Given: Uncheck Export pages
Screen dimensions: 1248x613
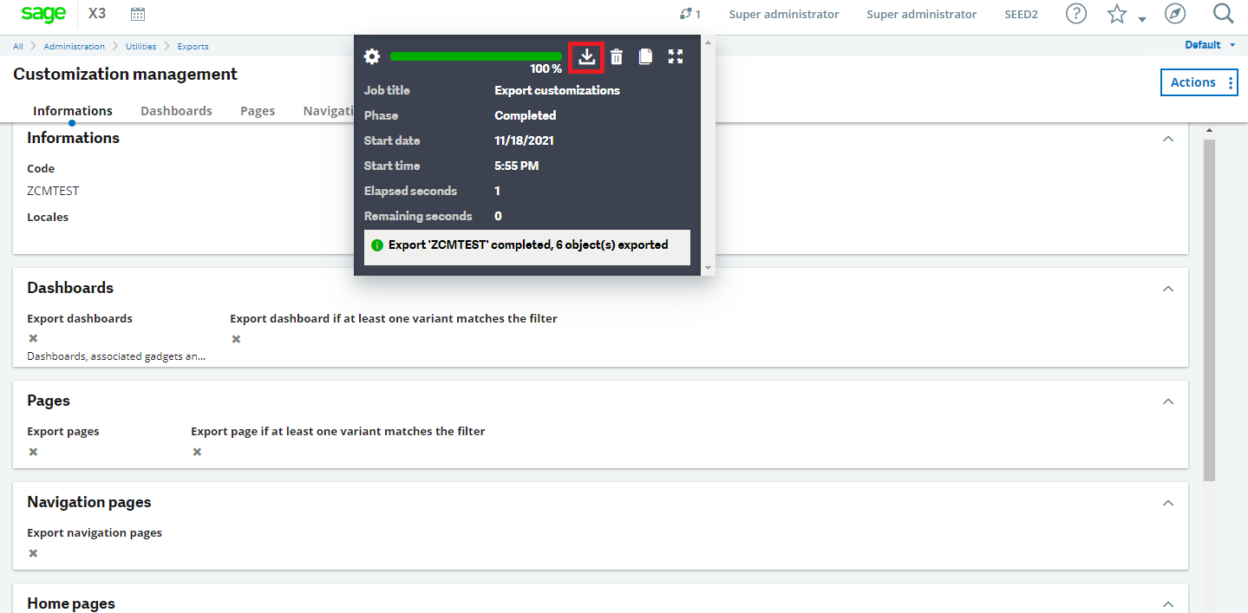Looking at the screenshot, I should 31,451.
